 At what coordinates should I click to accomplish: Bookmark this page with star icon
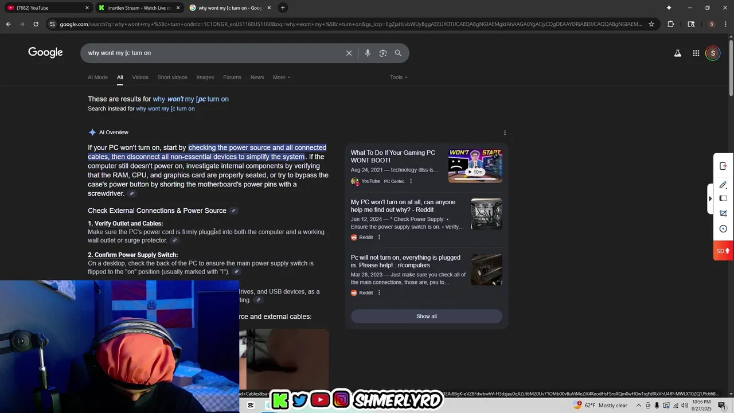(x=651, y=24)
